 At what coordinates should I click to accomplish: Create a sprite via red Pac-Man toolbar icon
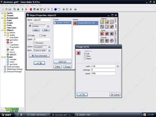pyautogui.click(x=31, y=9)
